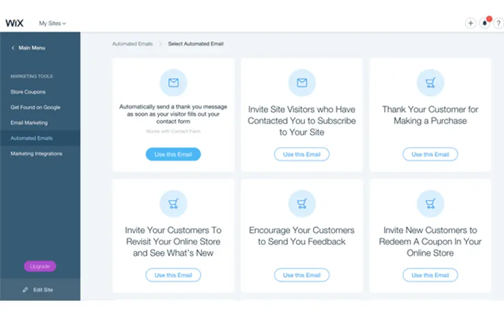Click the Wix logo

click(14, 23)
